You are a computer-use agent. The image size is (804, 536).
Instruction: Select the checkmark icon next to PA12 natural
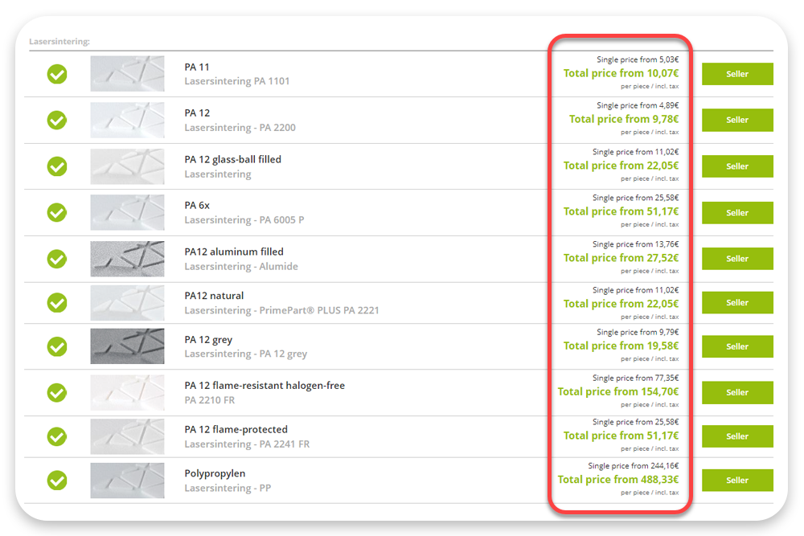[56, 303]
